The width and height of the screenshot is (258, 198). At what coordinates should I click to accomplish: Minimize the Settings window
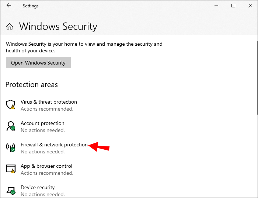(x=216, y=6)
